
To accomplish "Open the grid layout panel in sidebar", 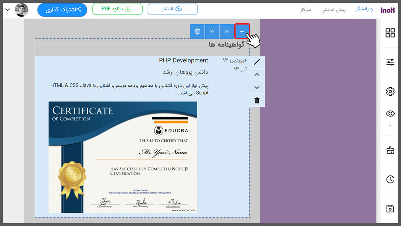I will tap(390, 33).
